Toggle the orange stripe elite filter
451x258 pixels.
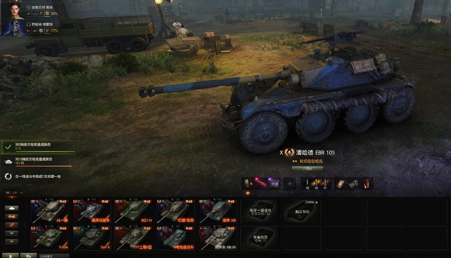(x=12, y=225)
